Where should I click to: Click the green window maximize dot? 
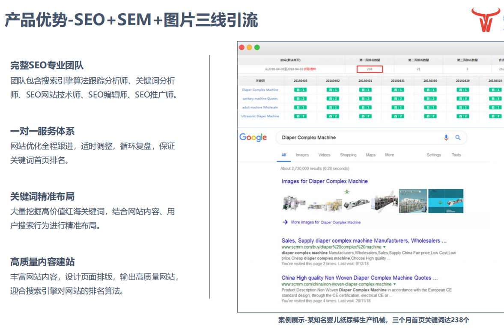coord(257,47)
